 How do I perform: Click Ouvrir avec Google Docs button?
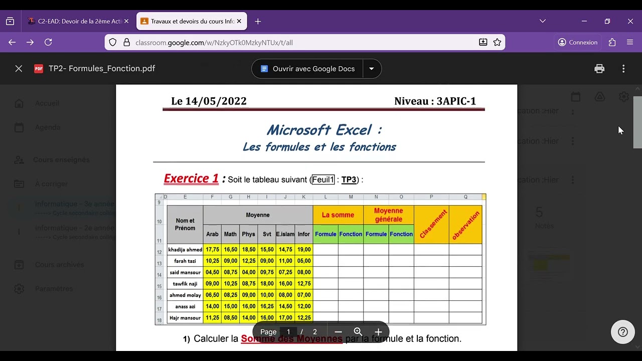tap(307, 69)
